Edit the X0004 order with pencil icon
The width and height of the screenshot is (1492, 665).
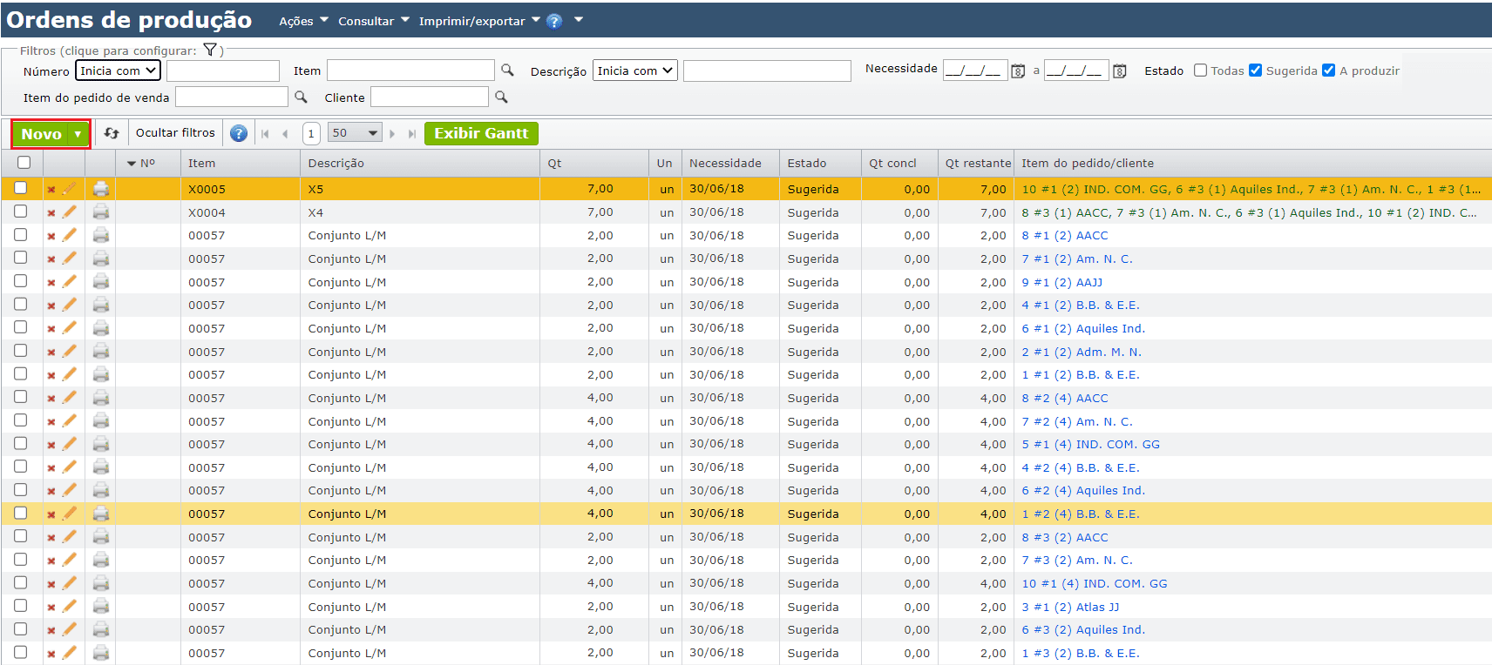pyautogui.click(x=70, y=212)
